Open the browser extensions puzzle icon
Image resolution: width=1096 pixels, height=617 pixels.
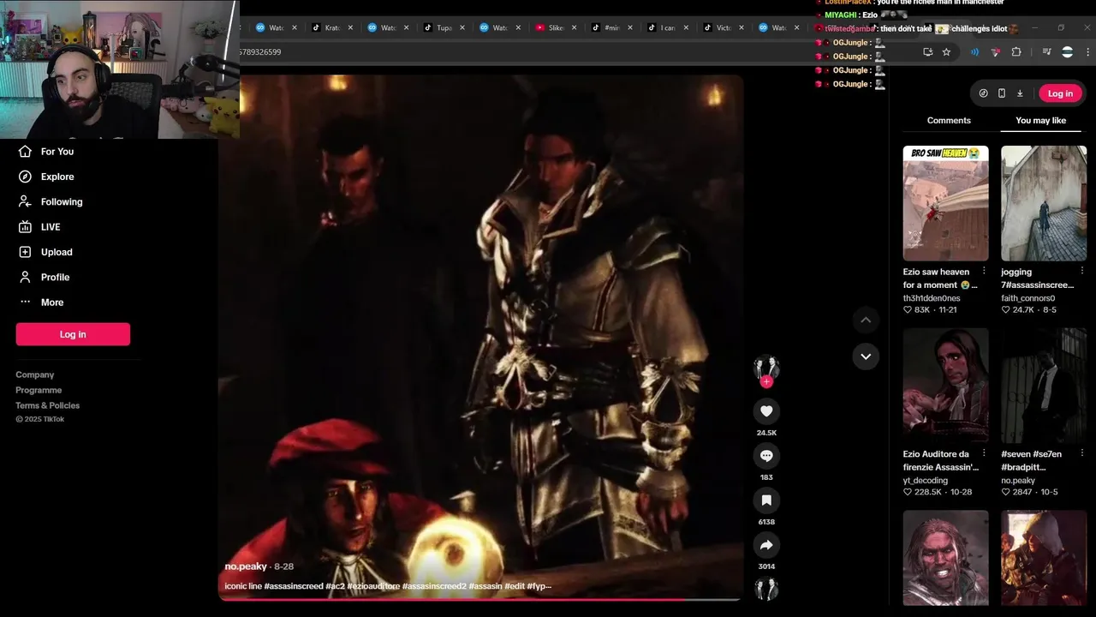1016,52
